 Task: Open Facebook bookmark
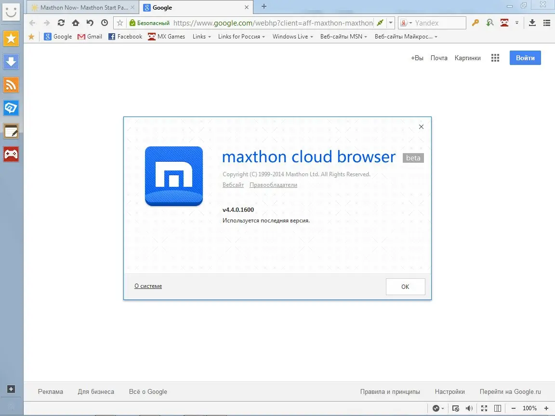pos(125,37)
